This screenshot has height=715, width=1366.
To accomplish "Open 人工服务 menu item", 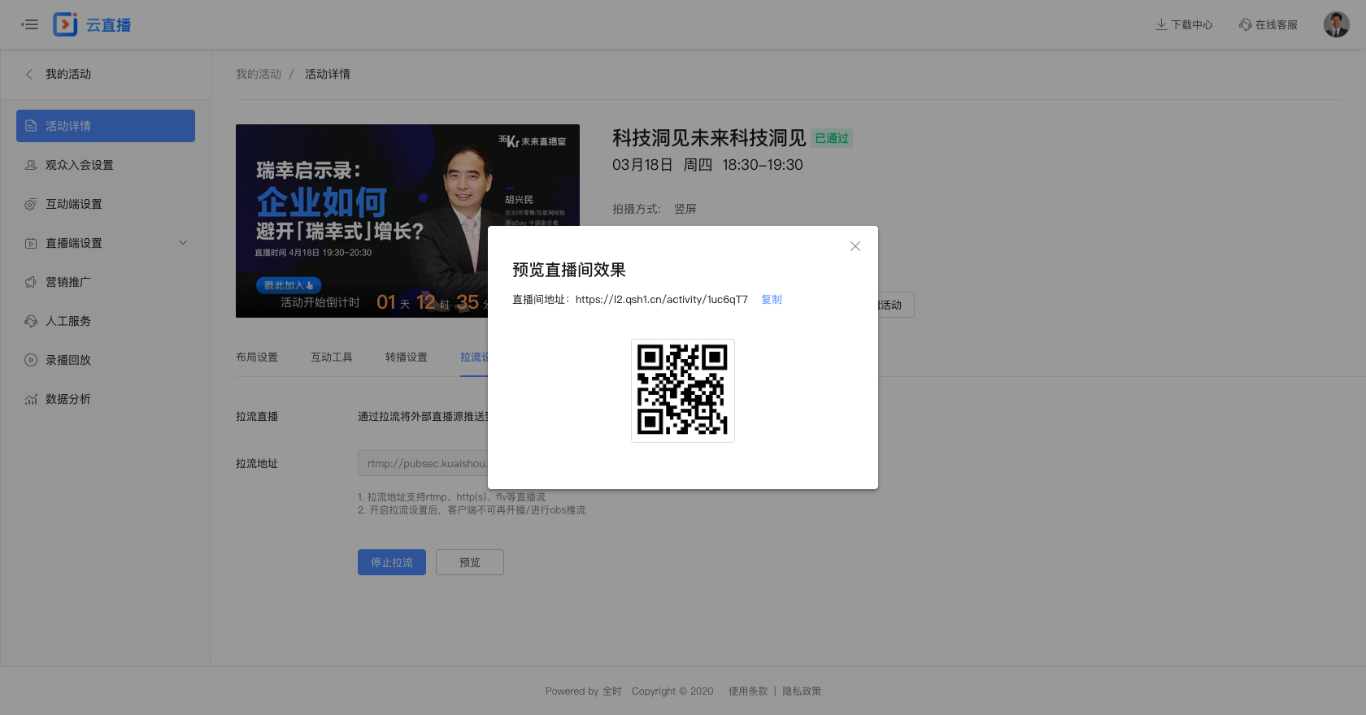I will point(106,321).
